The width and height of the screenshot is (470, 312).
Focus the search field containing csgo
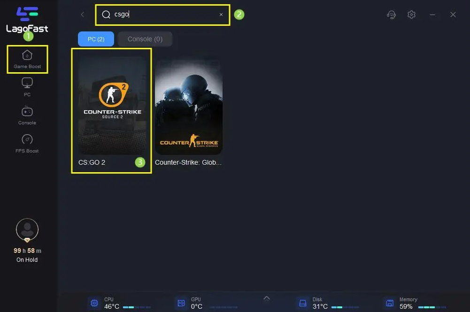[x=163, y=15]
